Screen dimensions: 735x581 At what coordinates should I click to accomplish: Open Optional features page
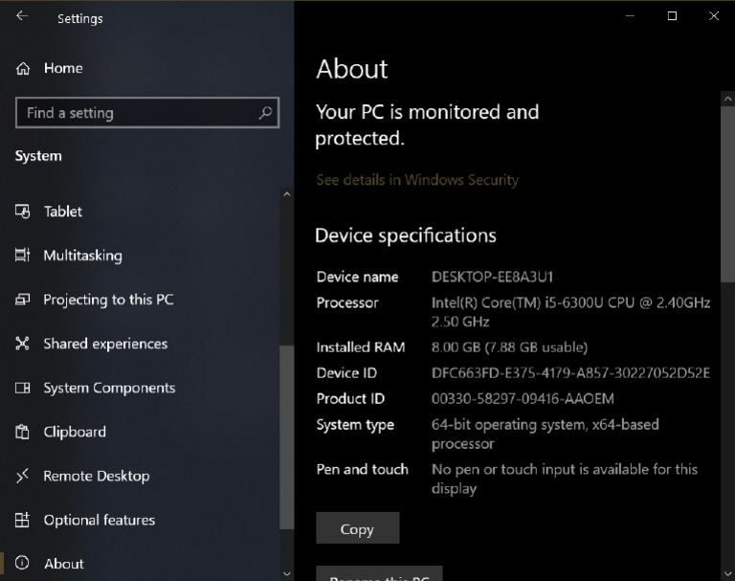[100, 520]
